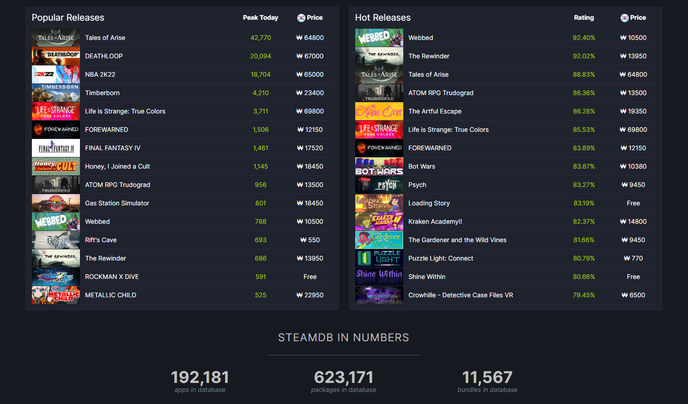Open Webbed thumbnail in Popular Releases

point(56,222)
